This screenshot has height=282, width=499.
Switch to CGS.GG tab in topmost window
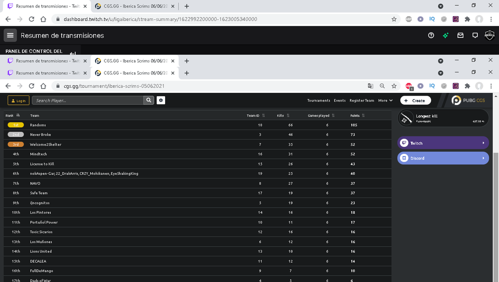pos(135,6)
